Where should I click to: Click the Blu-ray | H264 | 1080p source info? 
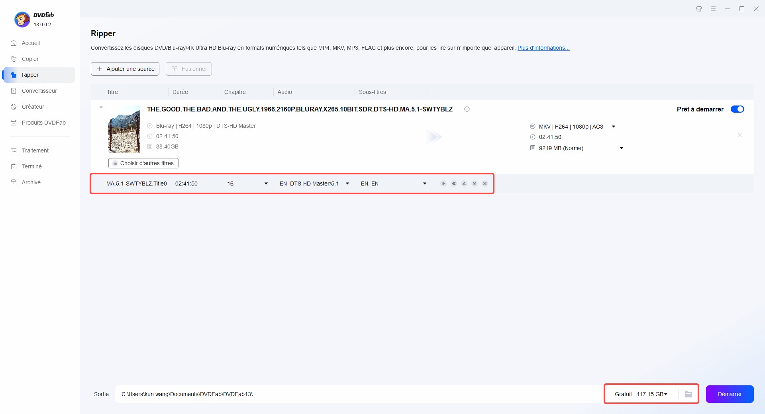[206, 126]
